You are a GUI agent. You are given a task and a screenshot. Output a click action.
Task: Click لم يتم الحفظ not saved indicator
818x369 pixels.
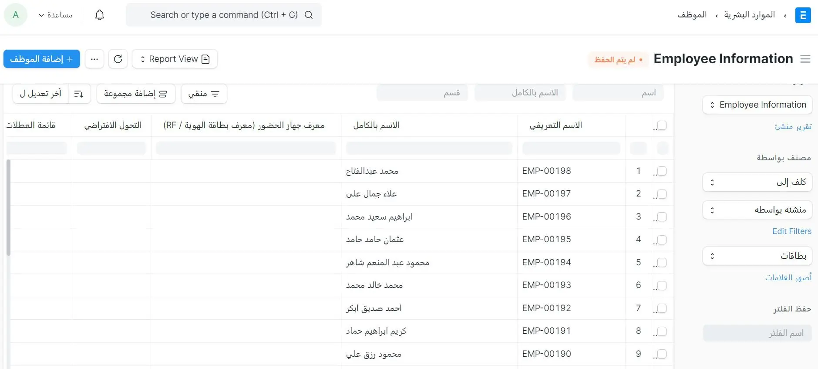click(x=619, y=60)
